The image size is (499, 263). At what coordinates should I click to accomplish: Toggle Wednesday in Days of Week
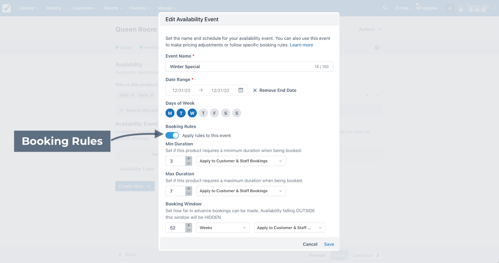click(192, 113)
